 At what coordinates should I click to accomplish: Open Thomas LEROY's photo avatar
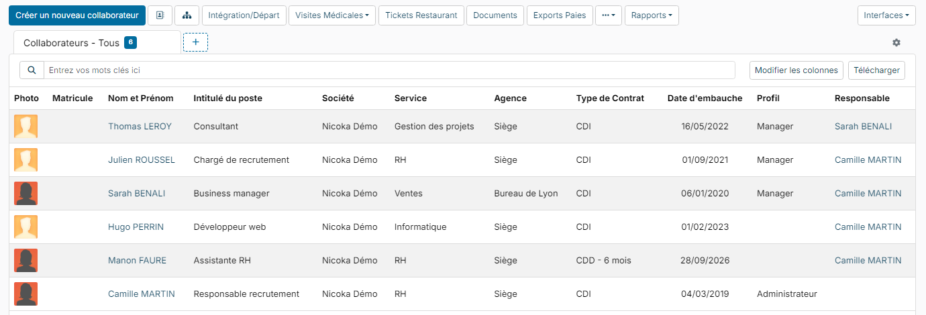tap(25, 126)
